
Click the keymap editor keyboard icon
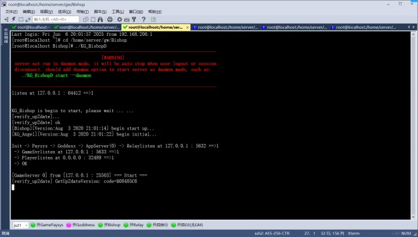point(127,20)
